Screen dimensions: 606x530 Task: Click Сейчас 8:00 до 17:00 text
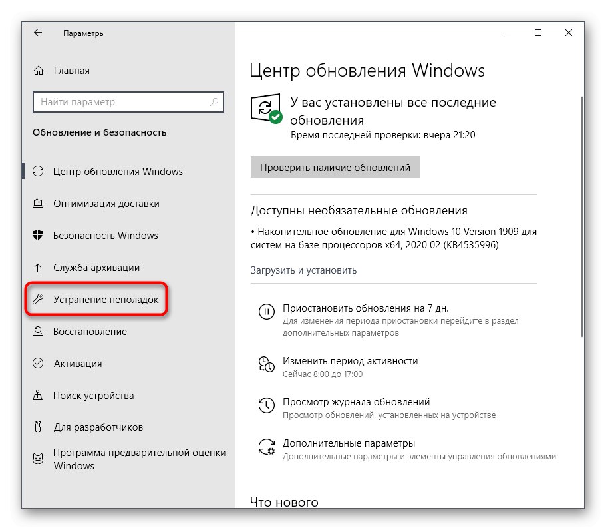pos(323,374)
